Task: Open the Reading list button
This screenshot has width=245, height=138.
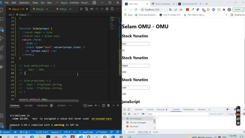Action: (237, 15)
